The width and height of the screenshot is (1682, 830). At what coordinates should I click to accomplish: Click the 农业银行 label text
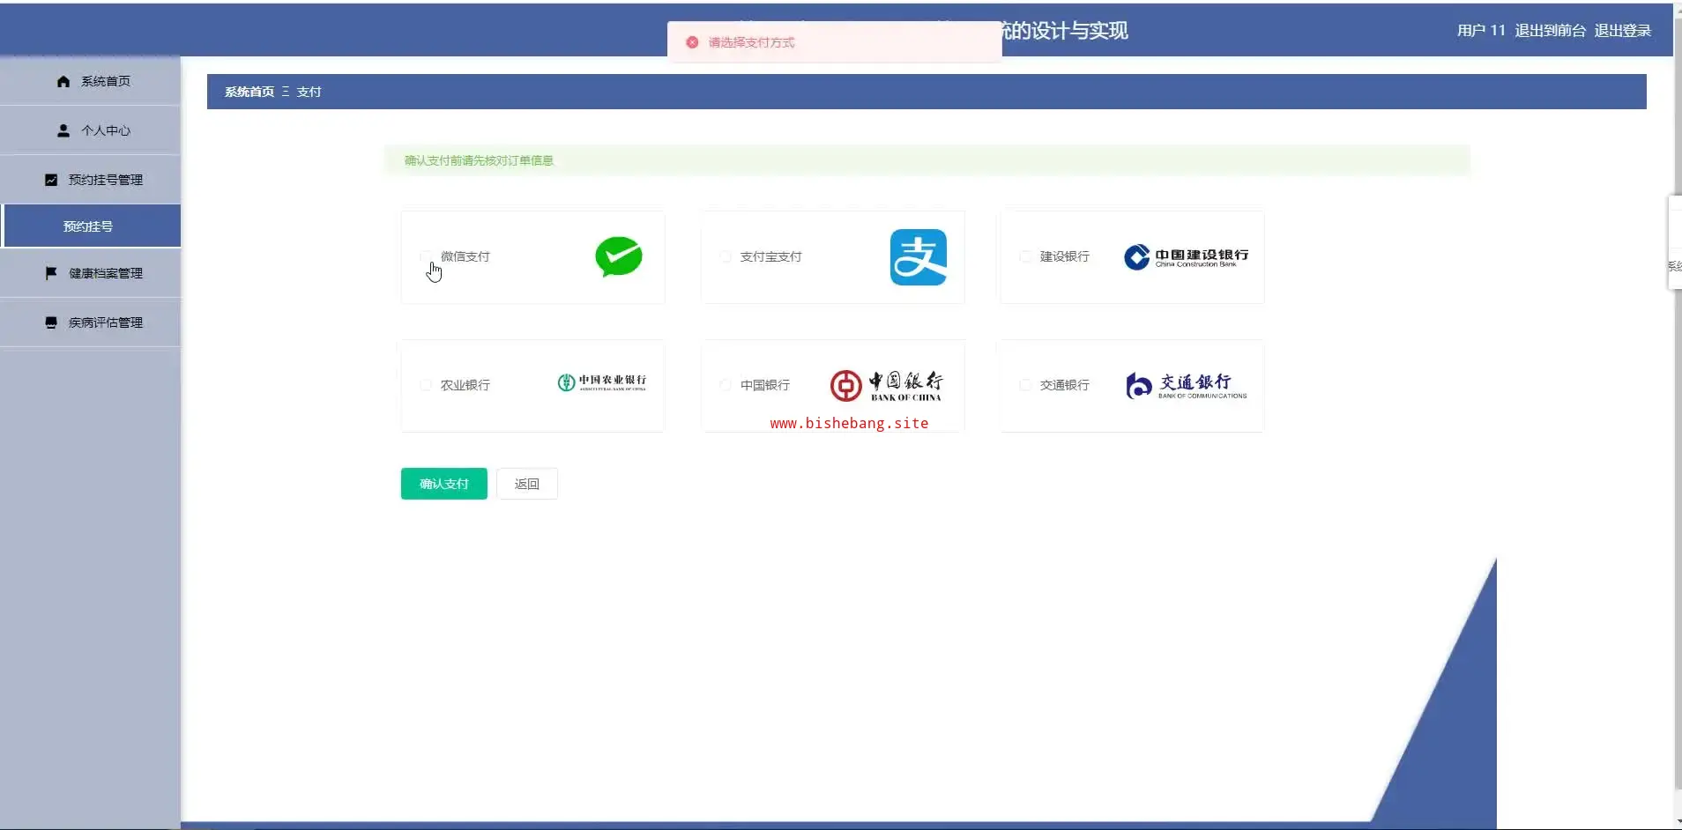[465, 385]
